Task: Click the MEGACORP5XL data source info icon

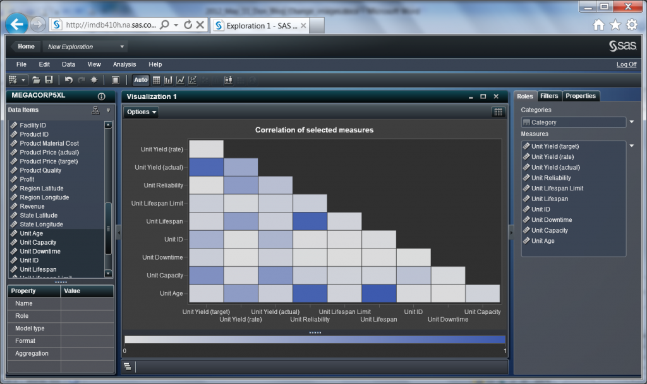Action: (x=101, y=96)
